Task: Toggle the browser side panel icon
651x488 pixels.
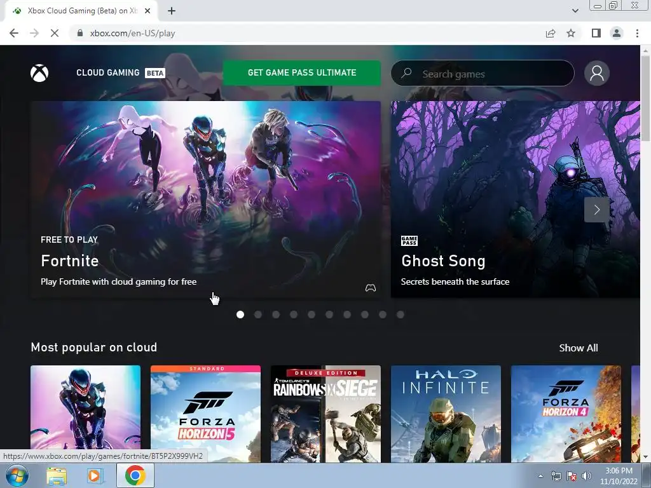Action: pyautogui.click(x=596, y=33)
